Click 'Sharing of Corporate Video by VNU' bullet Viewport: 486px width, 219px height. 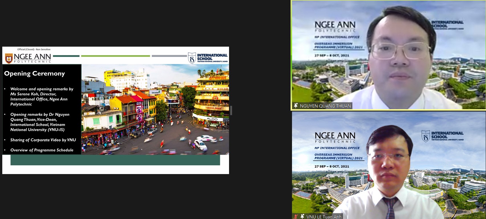click(x=43, y=140)
